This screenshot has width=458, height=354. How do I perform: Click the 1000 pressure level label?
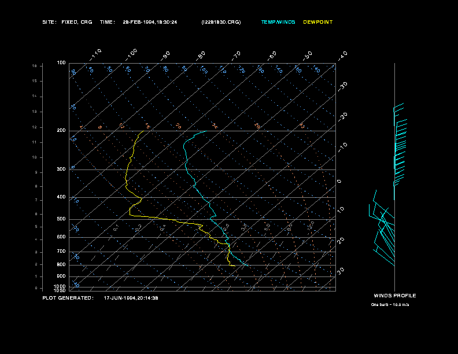click(60, 286)
